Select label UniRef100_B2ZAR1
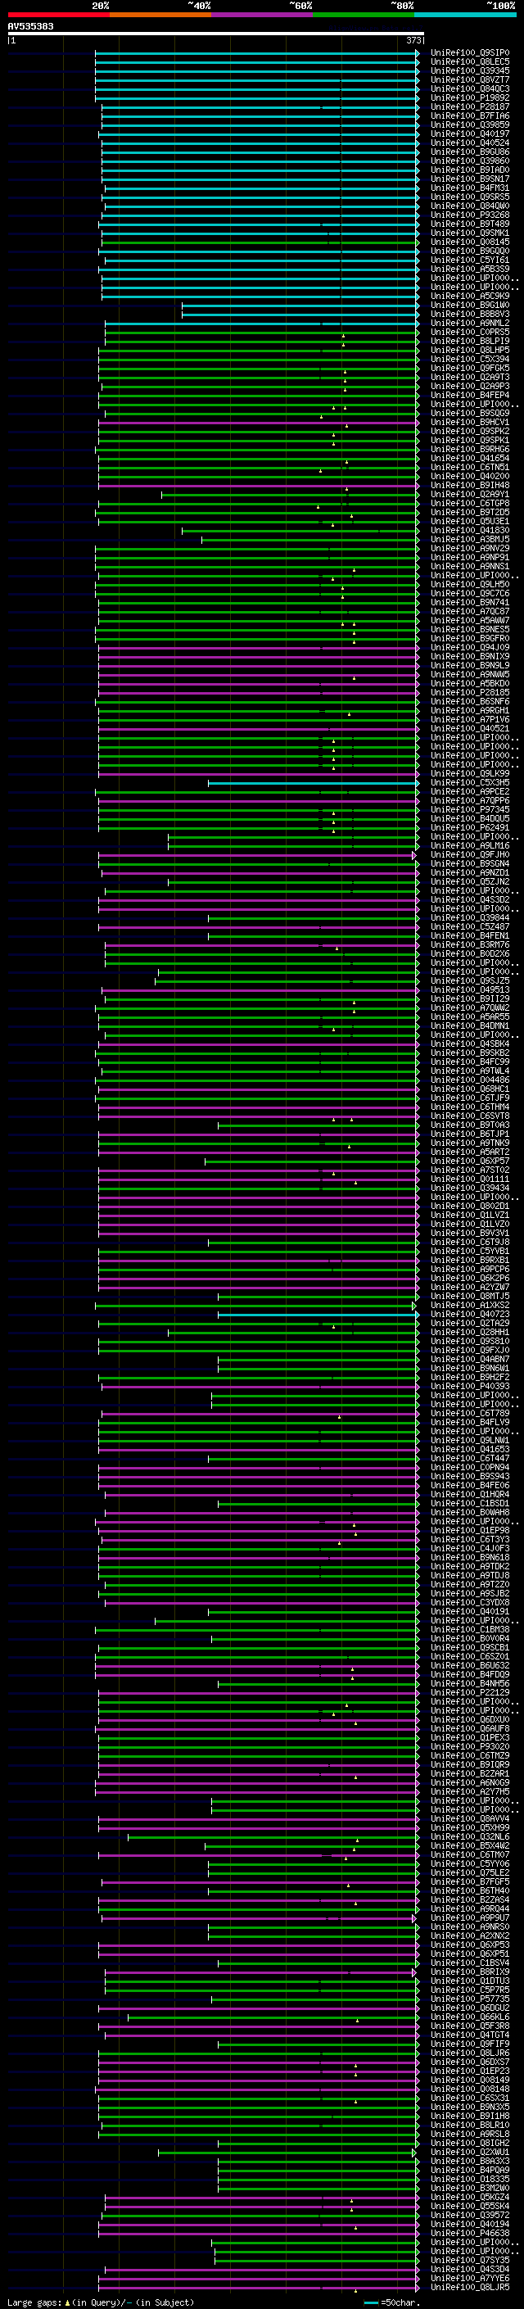The height and width of the screenshot is (2309, 524). (470, 1773)
